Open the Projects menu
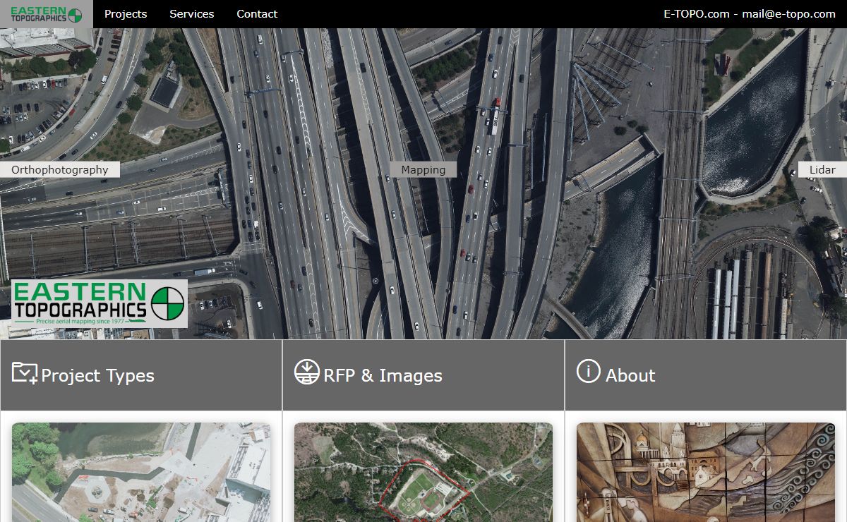The height and width of the screenshot is (522, 847). pos(126,14)
